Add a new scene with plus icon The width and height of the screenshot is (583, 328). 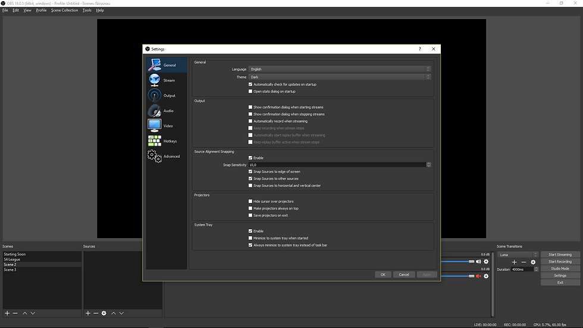pyautogui.click(x=7, y=313)
